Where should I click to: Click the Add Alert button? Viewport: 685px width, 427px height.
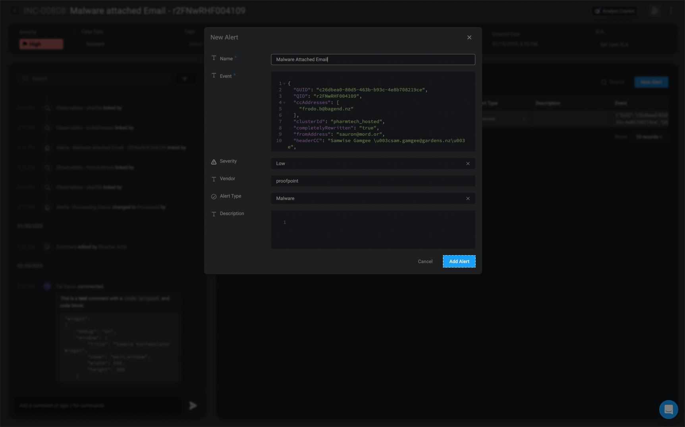[459, 262]
